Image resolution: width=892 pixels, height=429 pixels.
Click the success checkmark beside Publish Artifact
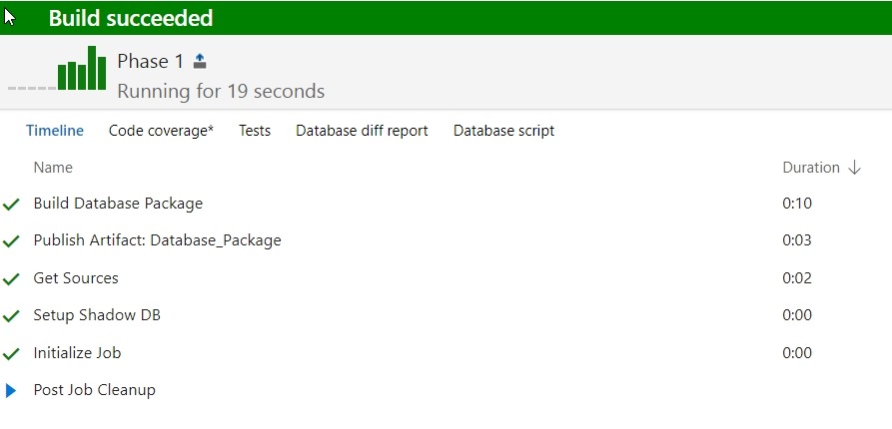12,241
